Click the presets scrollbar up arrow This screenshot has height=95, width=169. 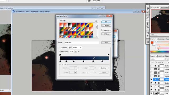97,24
